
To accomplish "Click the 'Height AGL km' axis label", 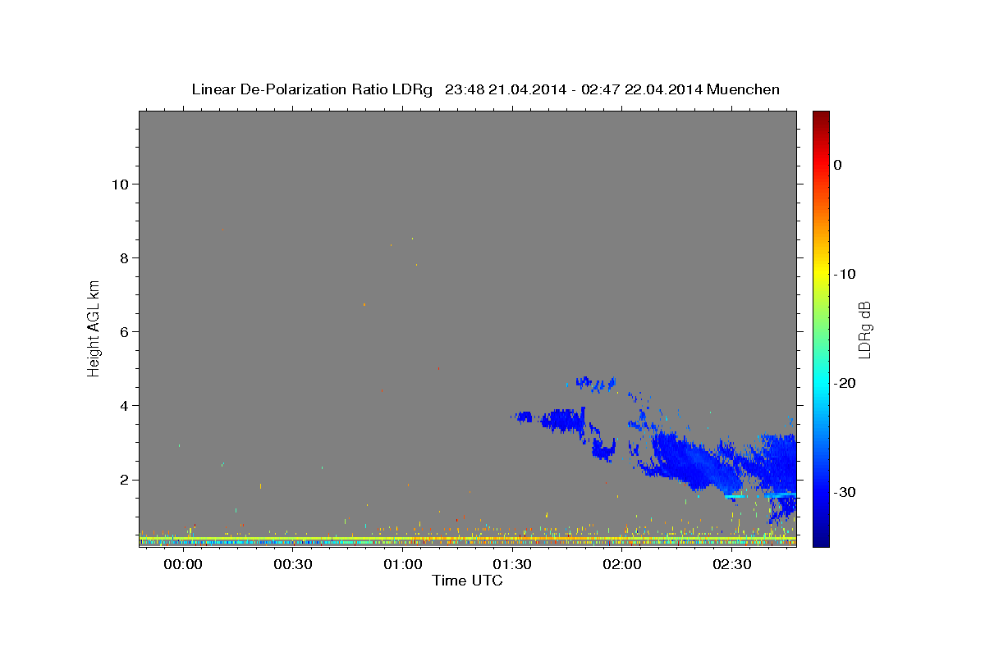I will point(94,328).
